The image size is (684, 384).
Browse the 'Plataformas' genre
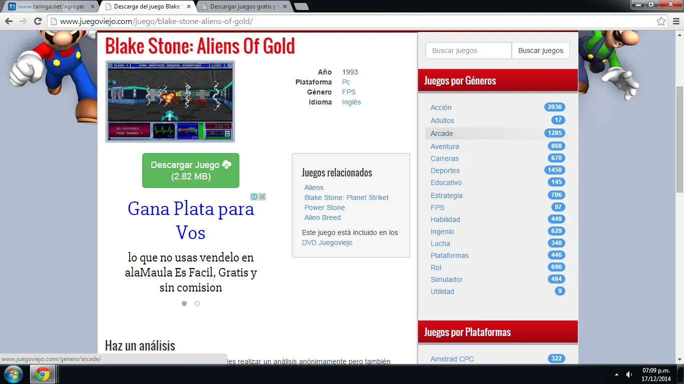pyautogui.click(x=450, y=255)
